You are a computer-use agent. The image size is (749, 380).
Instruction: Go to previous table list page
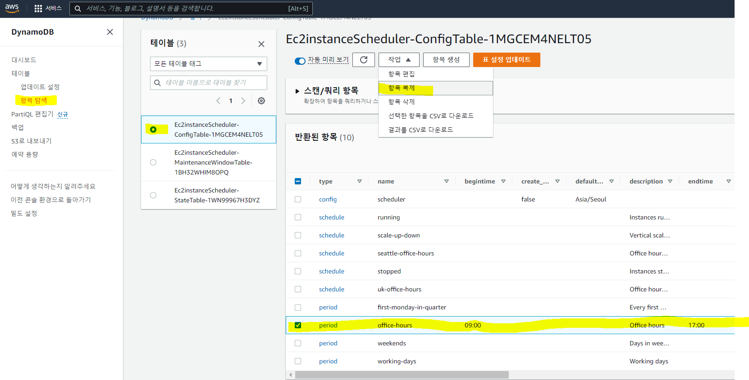point(218,101)
